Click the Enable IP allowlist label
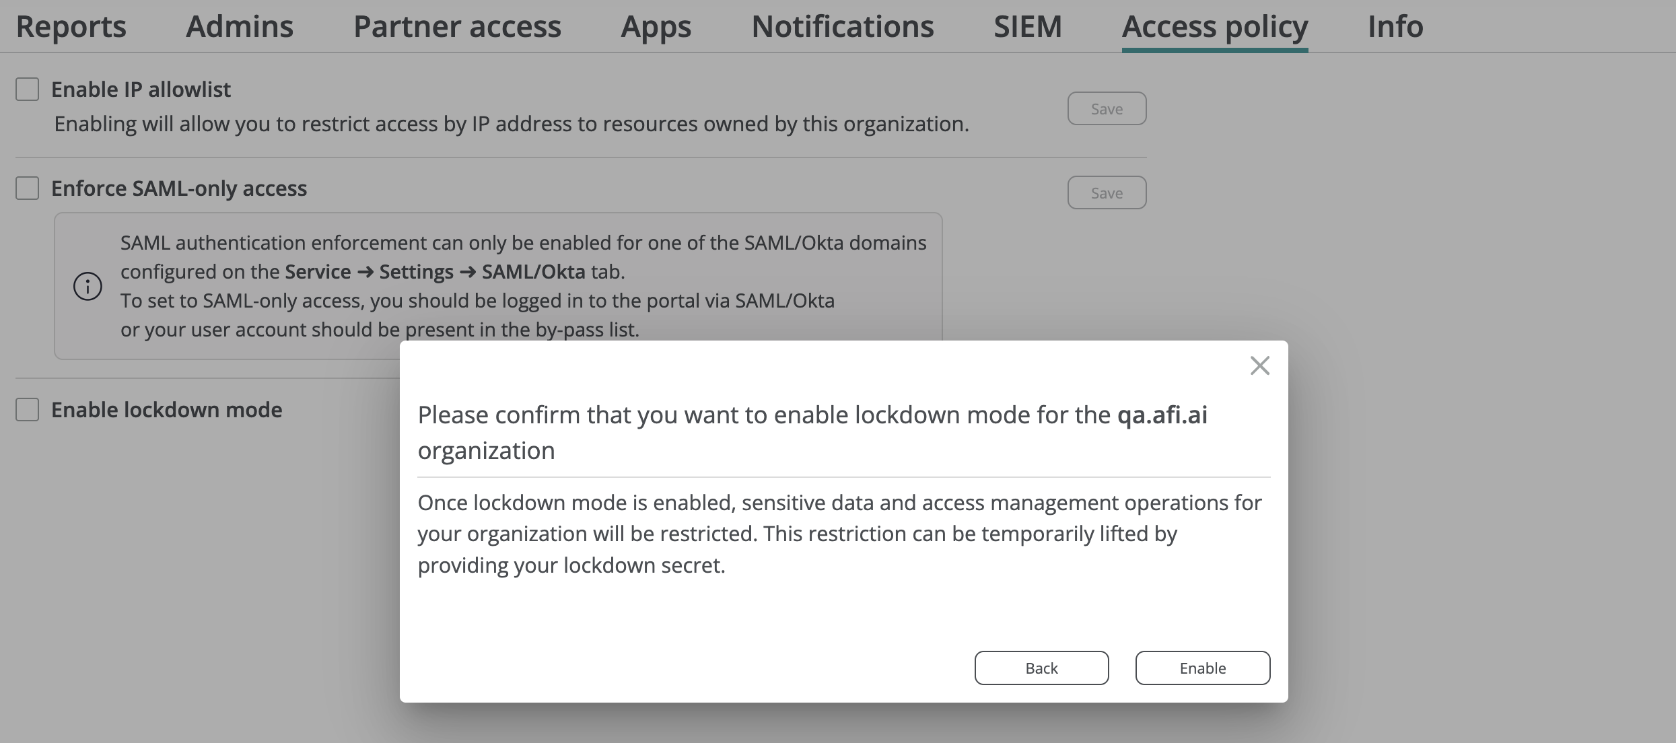 (141, 89)
